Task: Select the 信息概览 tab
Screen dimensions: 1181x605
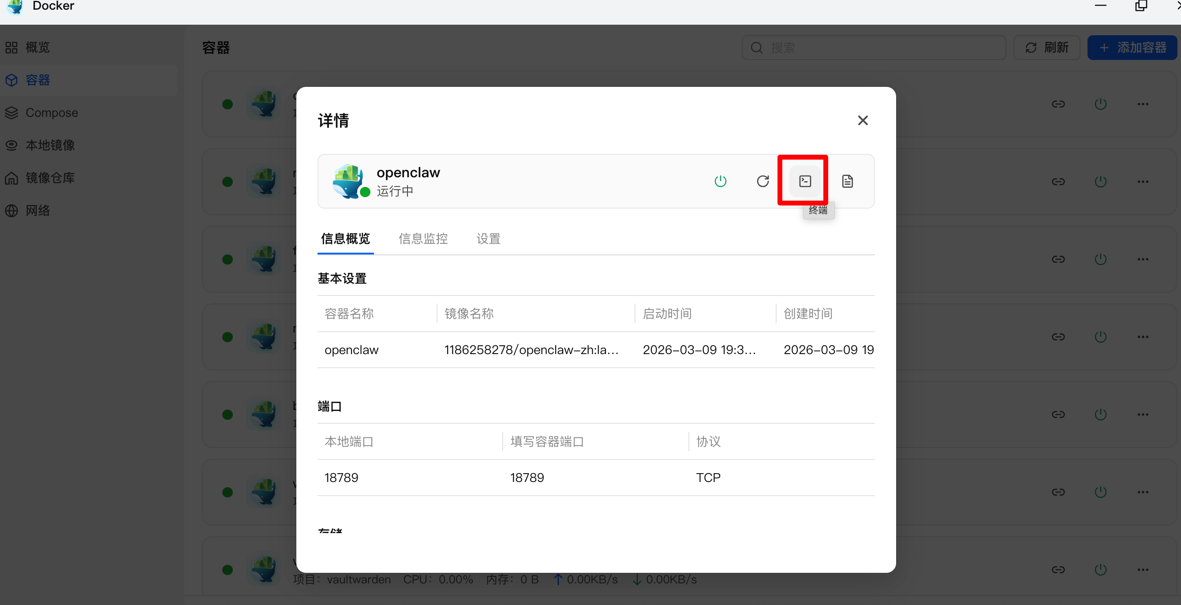Action: [x=345, y=238]
